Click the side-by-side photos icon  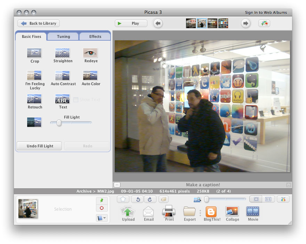click(264, 23)
